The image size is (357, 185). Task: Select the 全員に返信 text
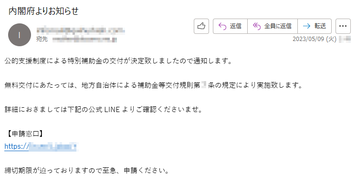coord(278,26)
